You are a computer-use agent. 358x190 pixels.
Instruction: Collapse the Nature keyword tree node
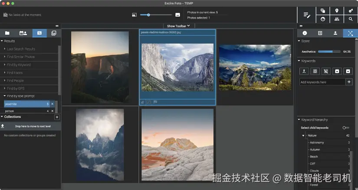(303, 135)
